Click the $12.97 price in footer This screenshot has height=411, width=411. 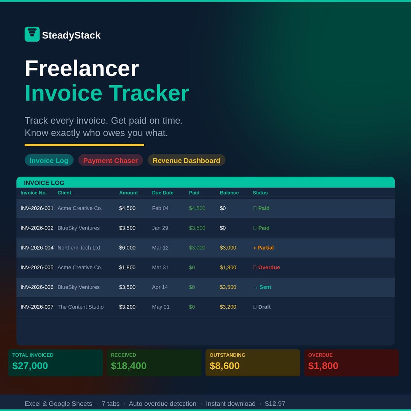[x=275, y=403]
